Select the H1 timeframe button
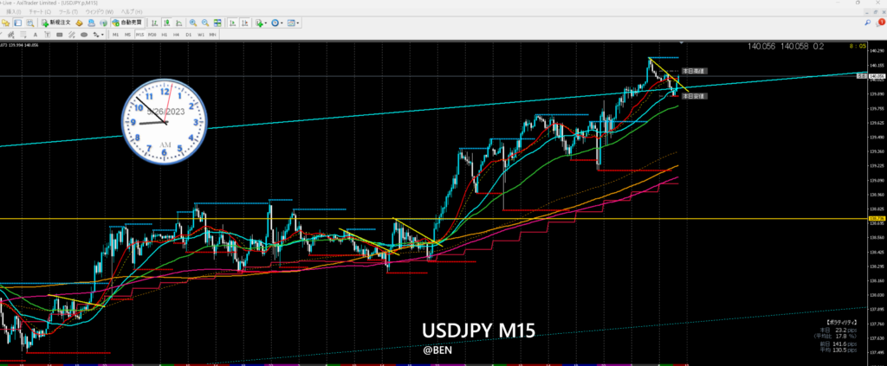This screenshot has width=887, height=366. tap(164, 35)
